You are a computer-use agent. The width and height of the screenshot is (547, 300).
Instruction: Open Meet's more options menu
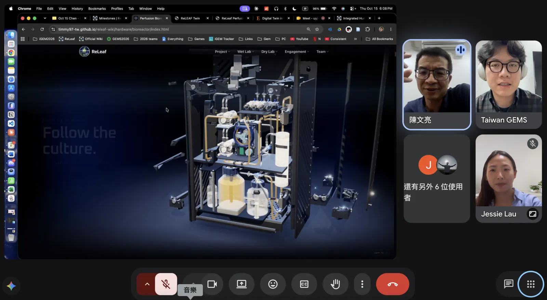(x=362, y=284)
